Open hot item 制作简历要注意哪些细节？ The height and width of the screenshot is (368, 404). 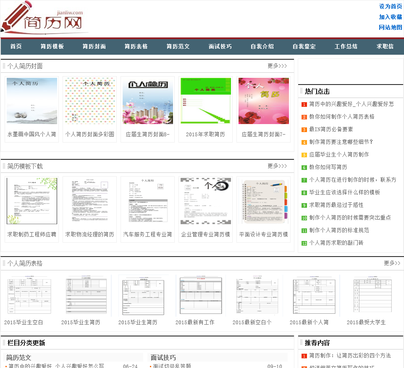coord(341,142)
